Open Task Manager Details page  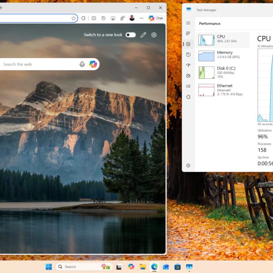[188, 86]
